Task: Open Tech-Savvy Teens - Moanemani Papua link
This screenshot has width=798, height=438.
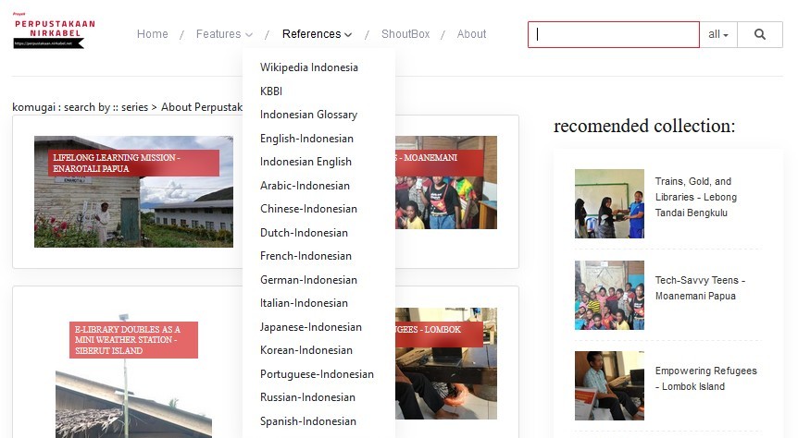Action: (x=700, y=288)
